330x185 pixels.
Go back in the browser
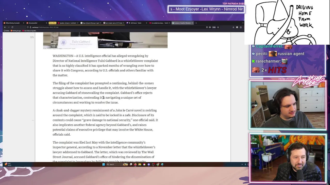[5, 27]
